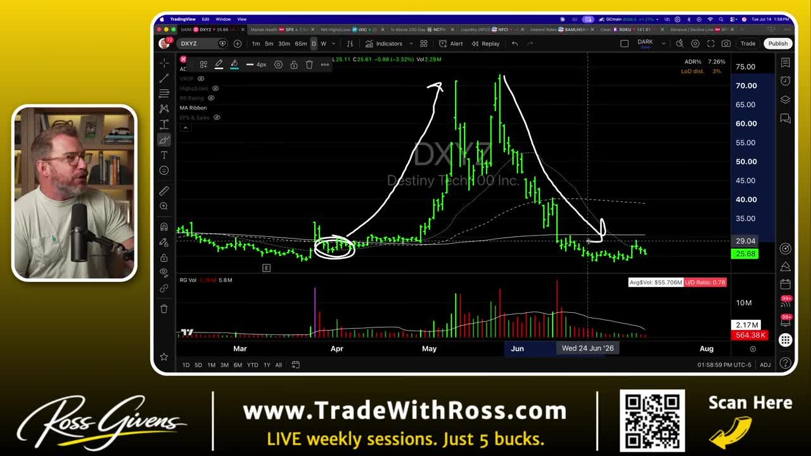Switch to 65m timeframe

301,44
